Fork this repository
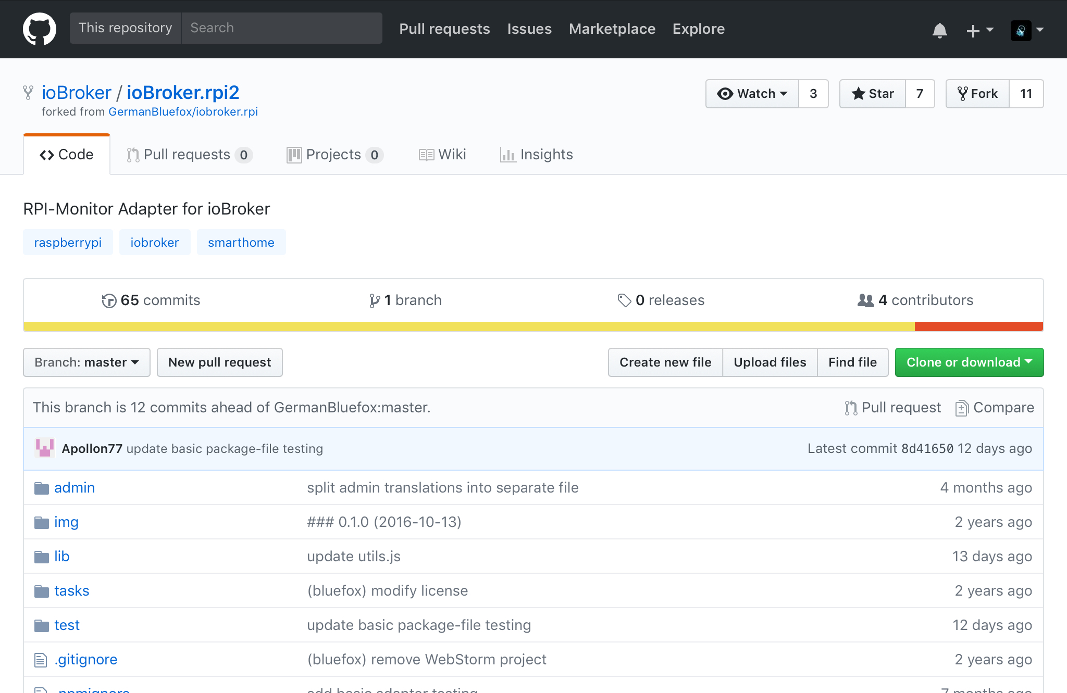Image resolution: width=1067 pixels, height=693 pixels. pyautogui.click(x=978, y=94)
